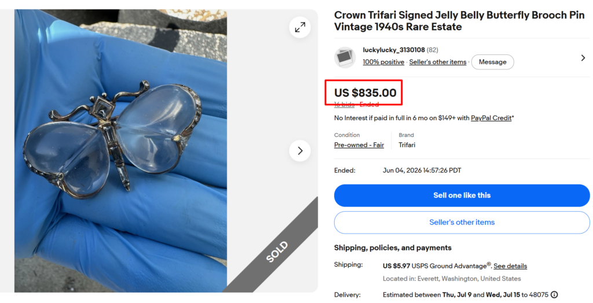Open the luckylucky_3130108 seller name

point(394,50)
